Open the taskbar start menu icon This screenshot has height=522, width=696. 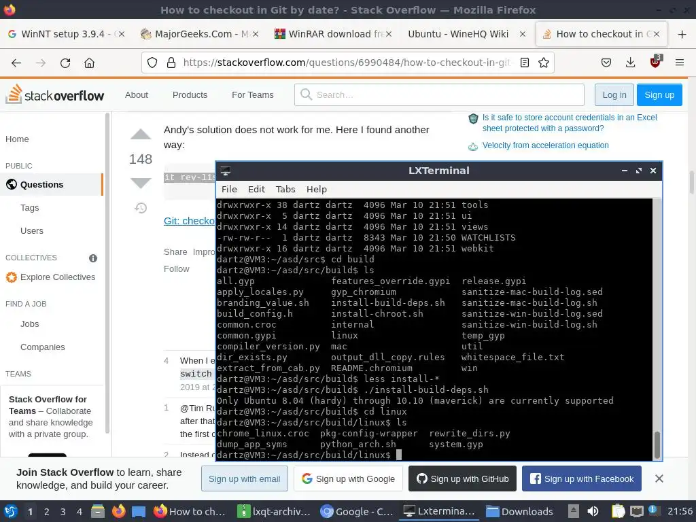click(11, 511)
